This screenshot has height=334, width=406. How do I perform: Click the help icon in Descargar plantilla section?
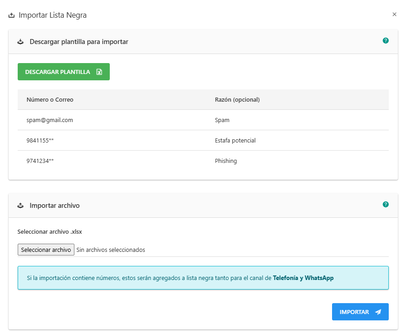tap(386, 41)
